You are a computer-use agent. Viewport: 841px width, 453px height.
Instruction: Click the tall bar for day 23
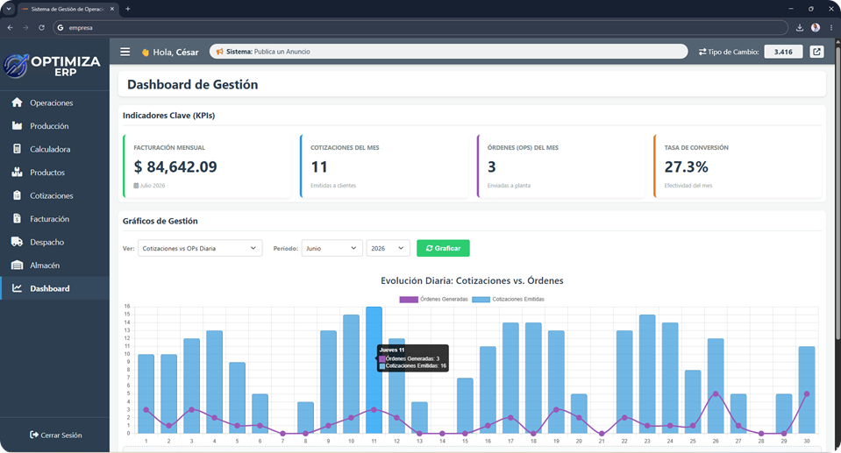(647, 373)
